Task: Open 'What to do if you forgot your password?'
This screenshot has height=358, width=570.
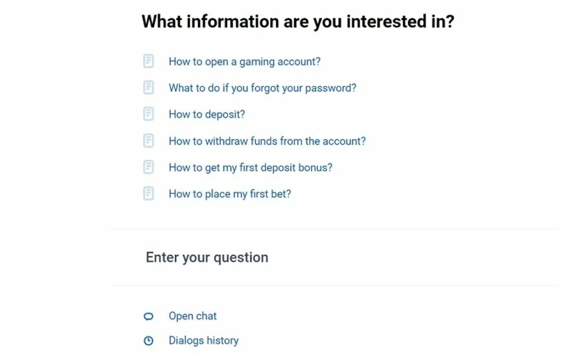Action: pos(262,88)
